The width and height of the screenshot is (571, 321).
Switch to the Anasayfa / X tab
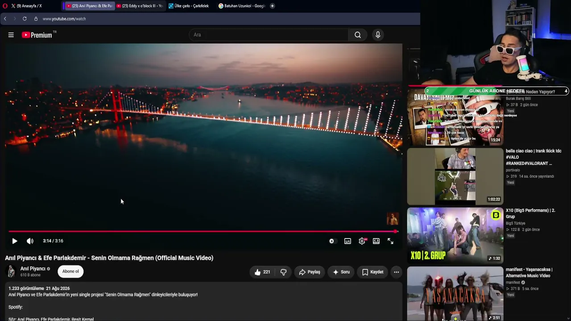(x=29, y=6)
